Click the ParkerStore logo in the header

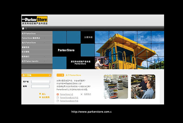tap(35, 20)
